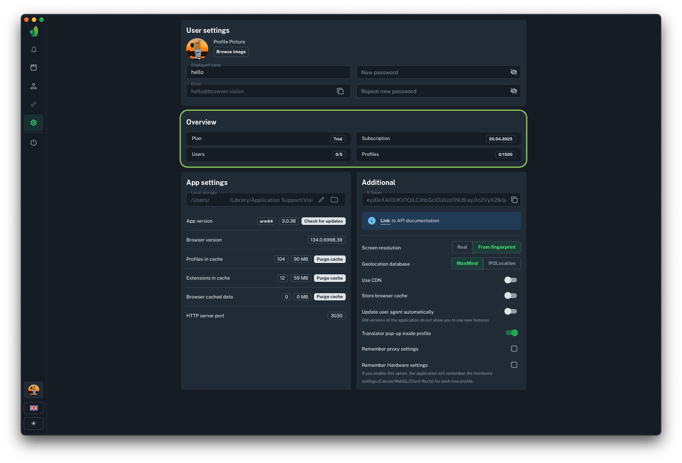This screenshot has width=682, height=463.
Task: Open the notifications bell in sidebar
Action: (x=34, y=49)
